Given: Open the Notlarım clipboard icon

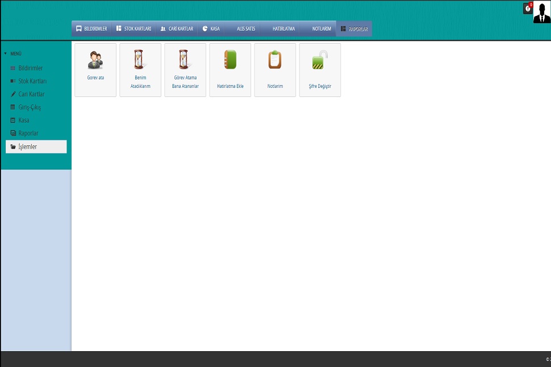Looking at the screenshot, I should pyautogui.click(x=275, y=60).
